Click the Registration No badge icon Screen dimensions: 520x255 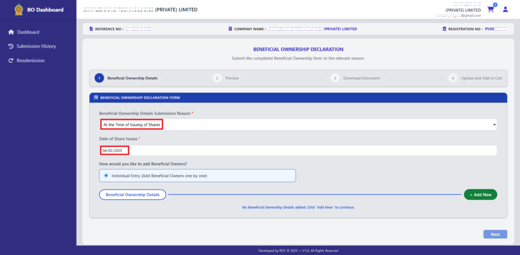point(444,29)
